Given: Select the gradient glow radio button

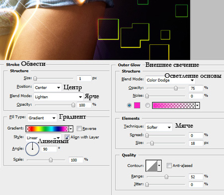Looking at the screenshot, I should pos(147,105).
